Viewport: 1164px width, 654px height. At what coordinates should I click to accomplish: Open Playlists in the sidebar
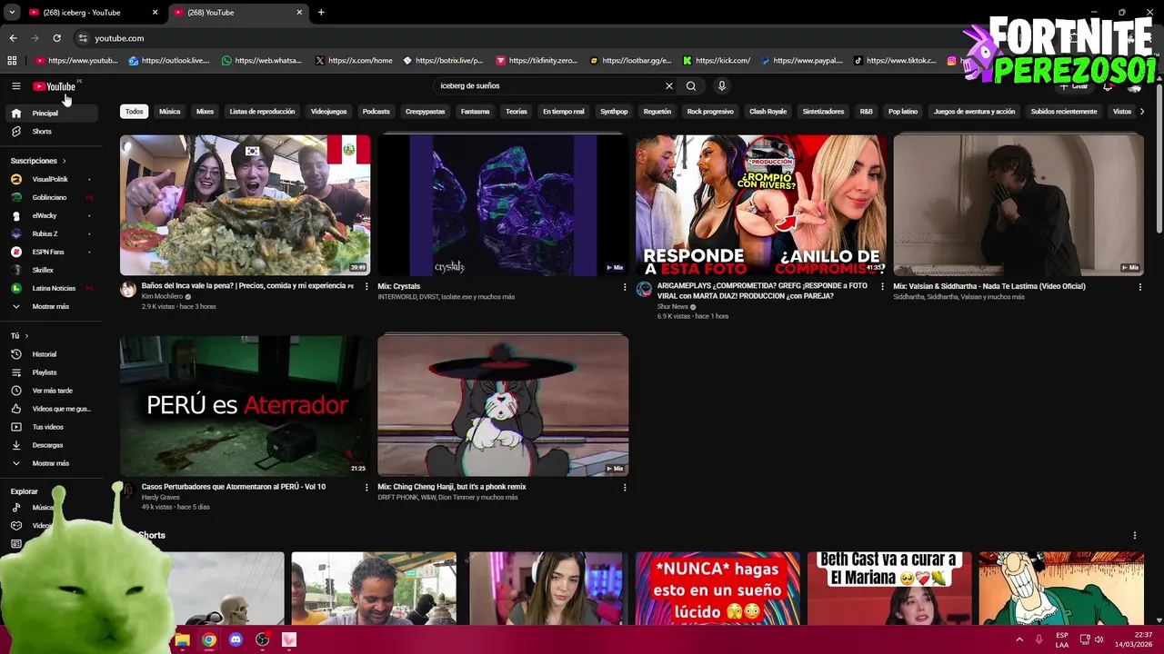51,372
